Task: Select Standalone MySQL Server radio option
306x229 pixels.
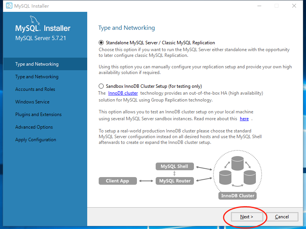Action: (x=101, y=43)
